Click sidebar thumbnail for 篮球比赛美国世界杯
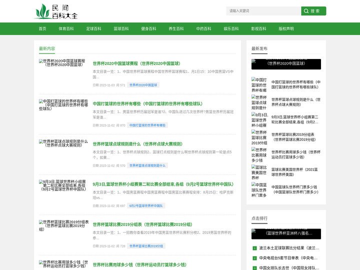Image resolution: width=360 pixels, height=270 pixels. click(259, 172)
